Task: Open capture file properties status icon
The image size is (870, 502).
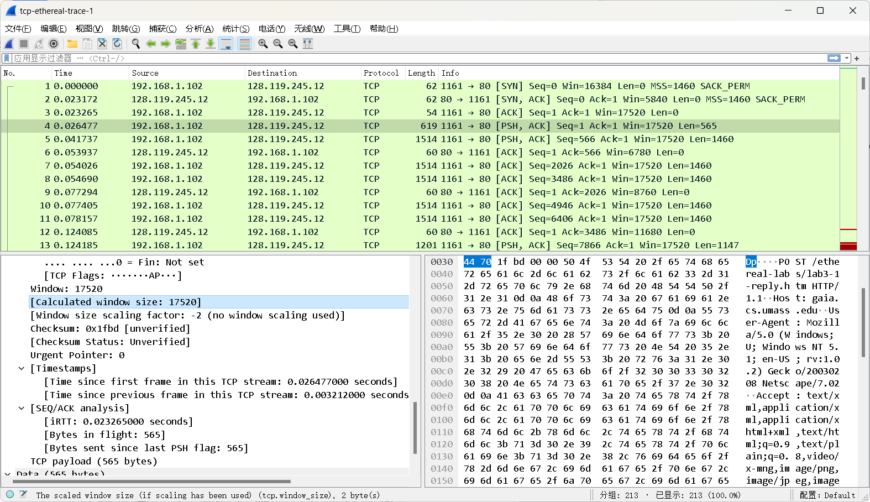Action: (23, 495)
